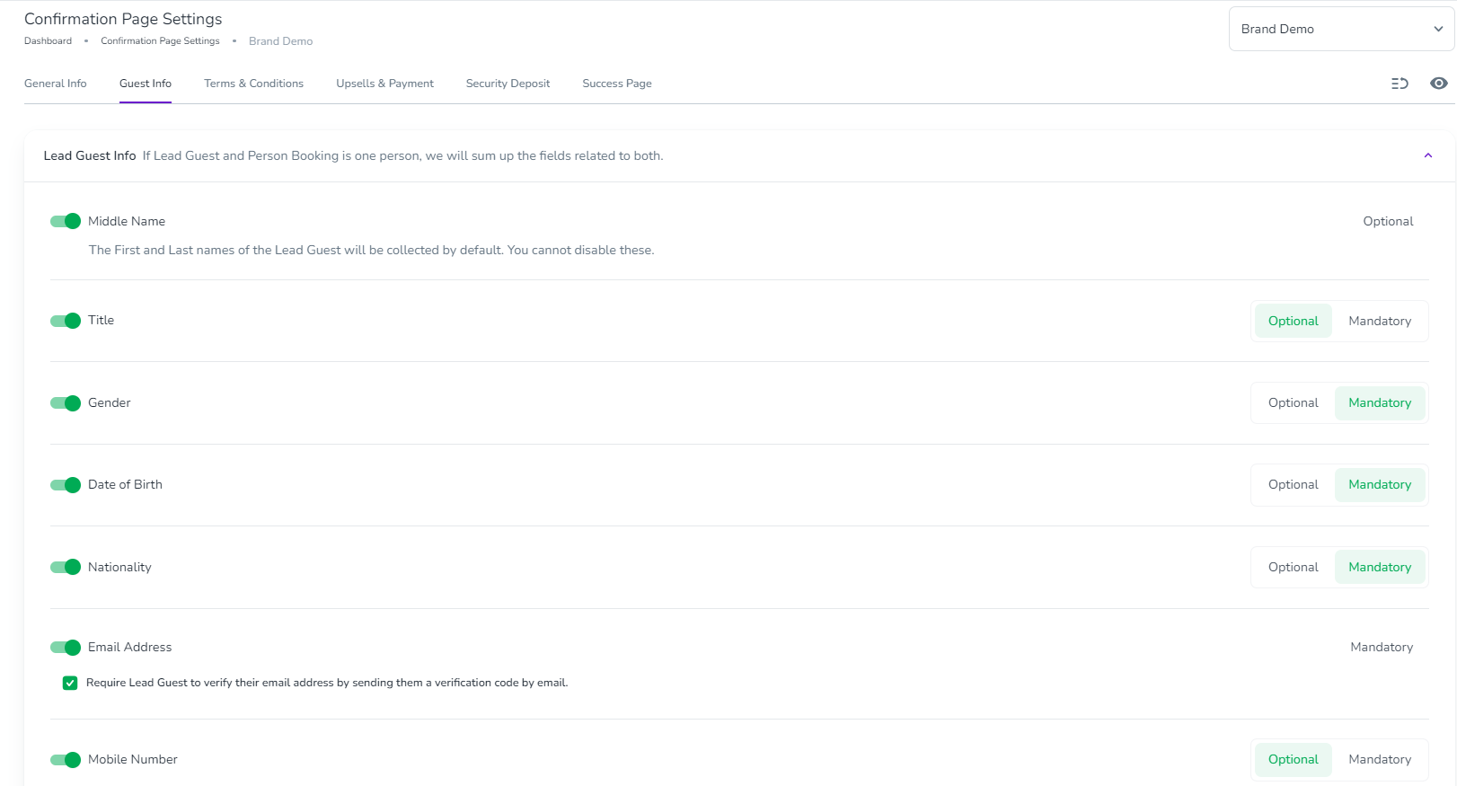Switch to the General Info tab
The image size is (1457, 786).
pyautogui.click(x=56, y=84)
